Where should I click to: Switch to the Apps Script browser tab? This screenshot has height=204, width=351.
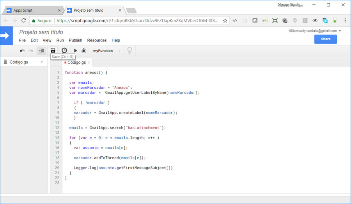[x=33, y=10]
